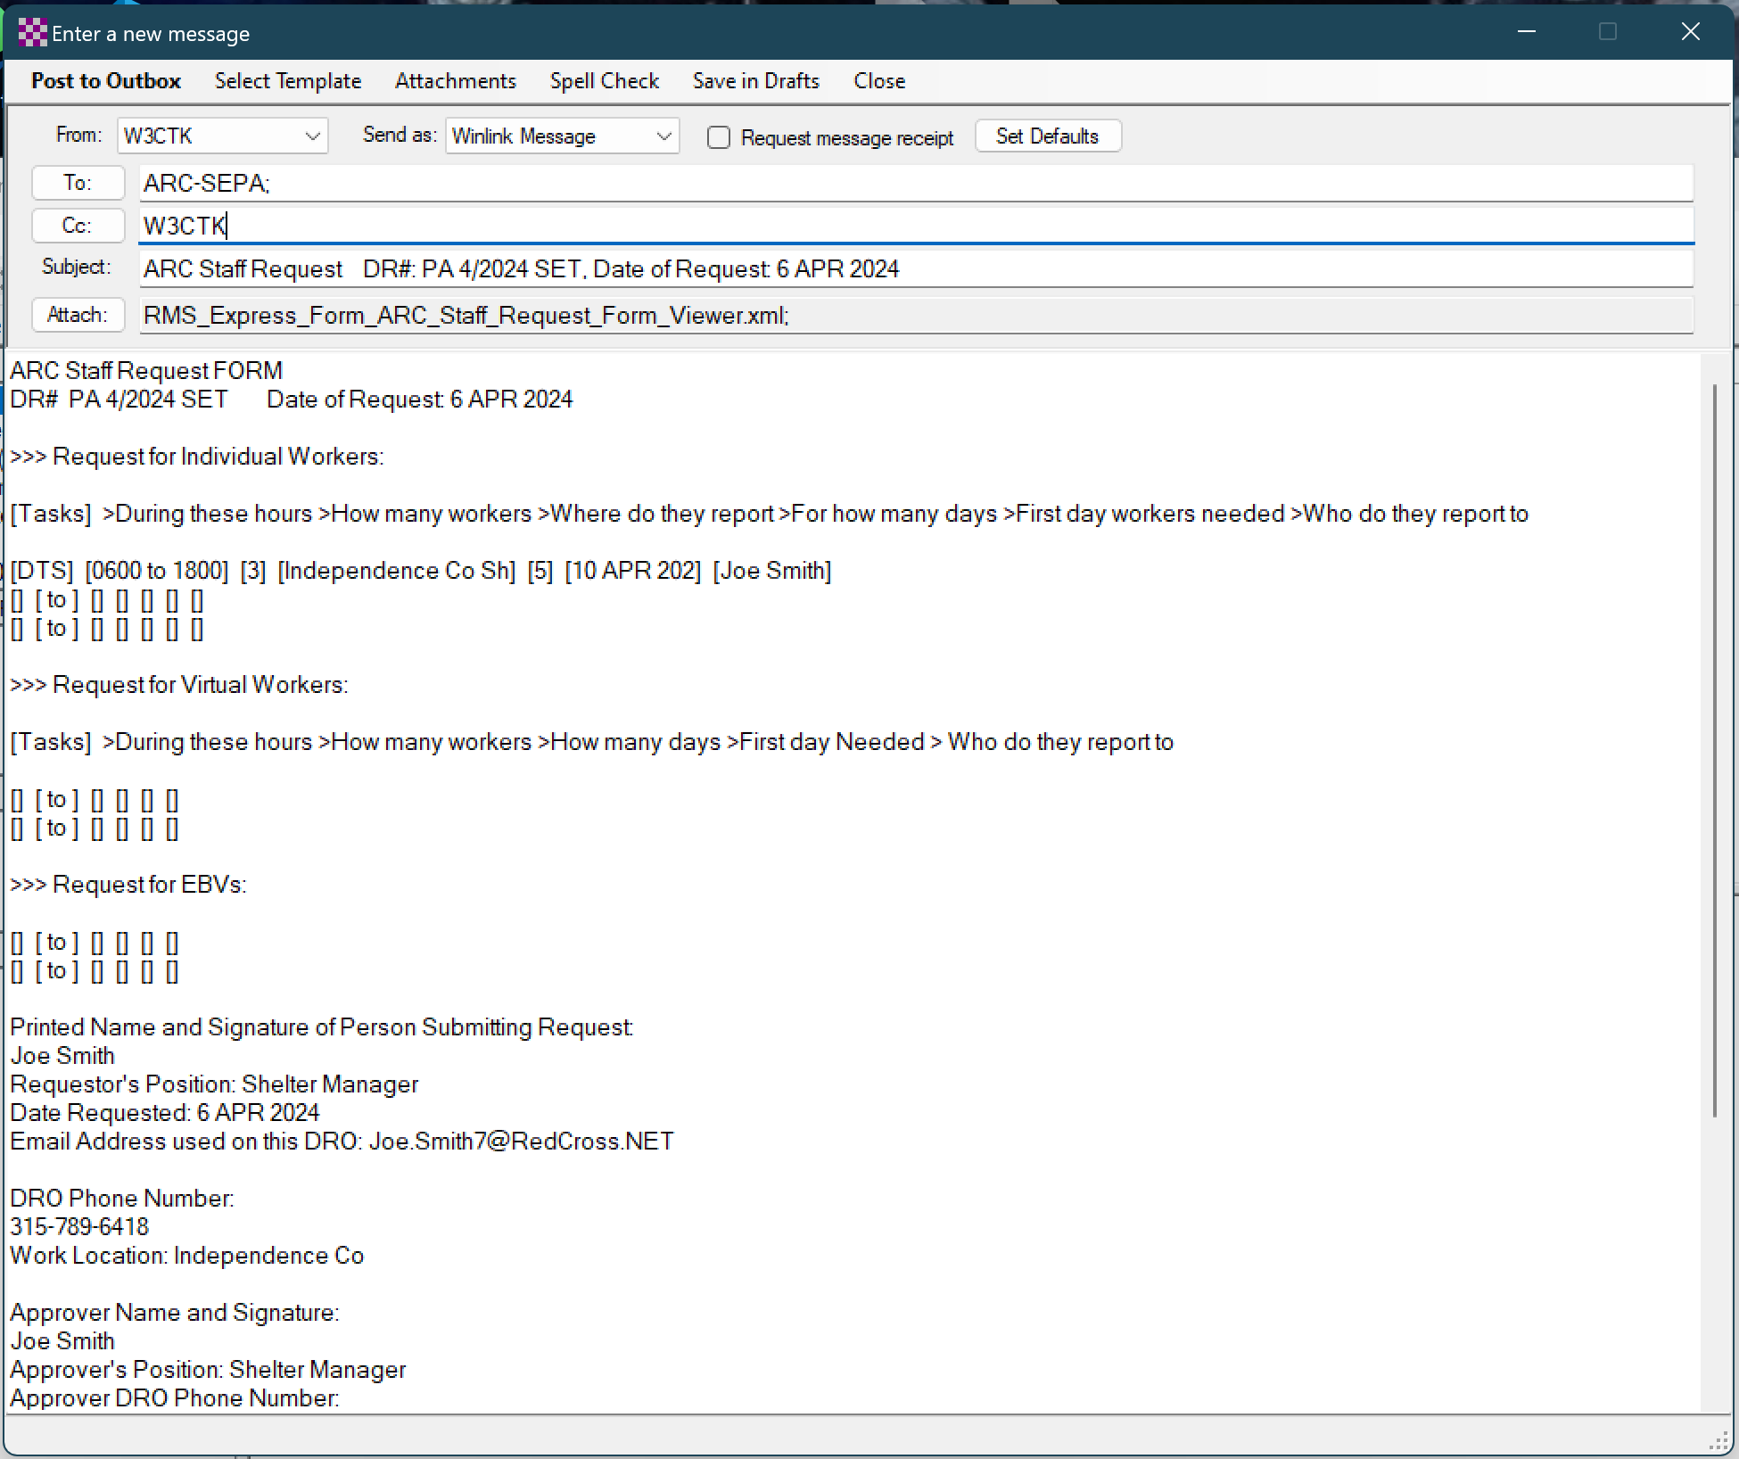The width and height of the screenshot is (1739, 1459).
Task: Open the Cc: address picker button
Action: tap(78, 226)
